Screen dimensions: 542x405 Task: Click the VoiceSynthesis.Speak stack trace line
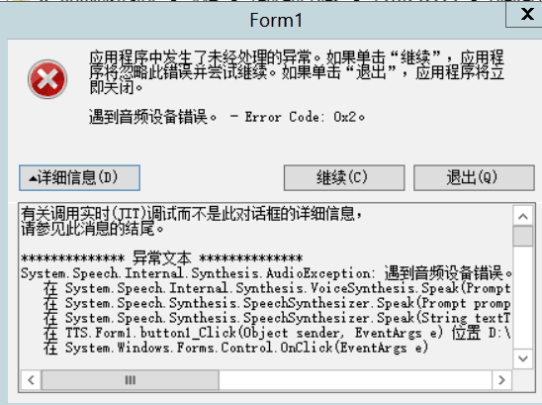point(277,288)
